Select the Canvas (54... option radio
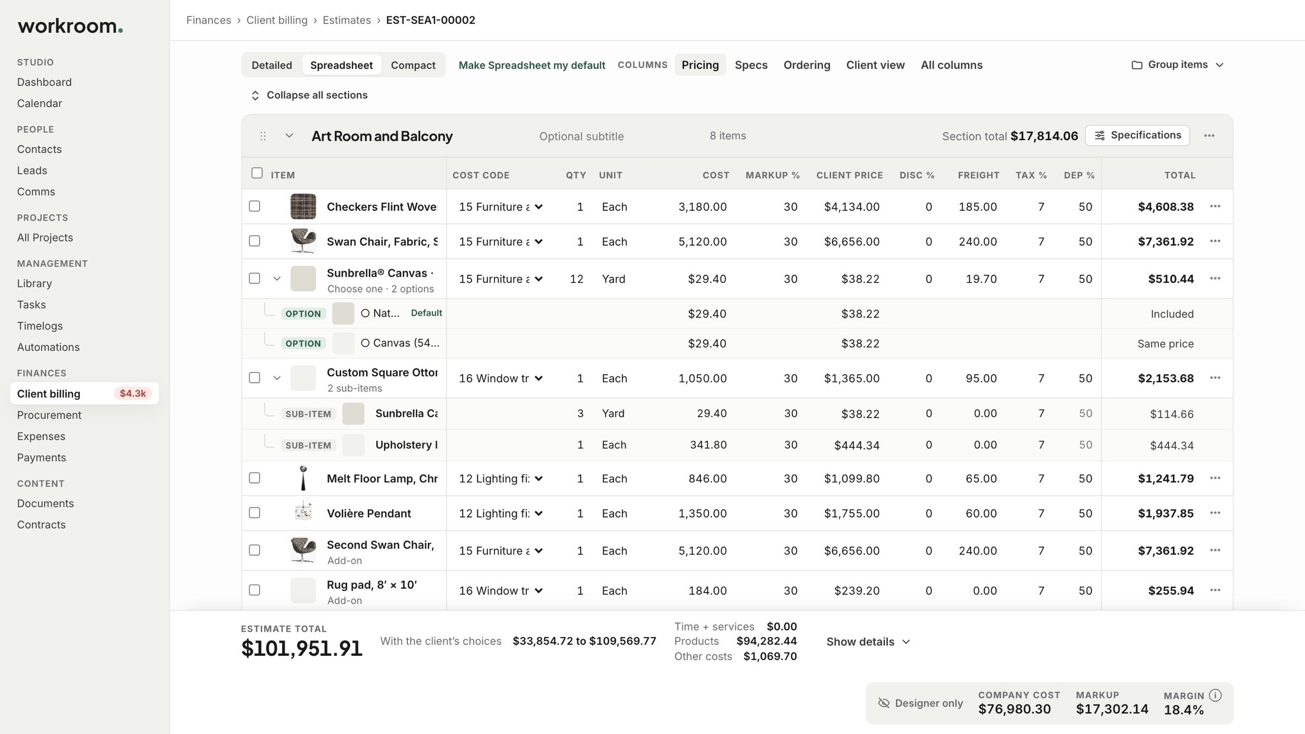This screenshot has width=1305, height=734. tap(365, 343)
